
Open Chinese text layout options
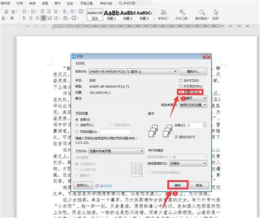click(56, 11)
